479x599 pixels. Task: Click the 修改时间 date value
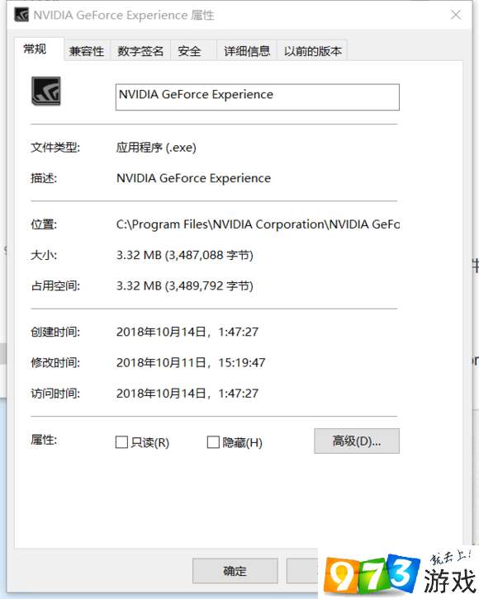[x=191, y=362]
